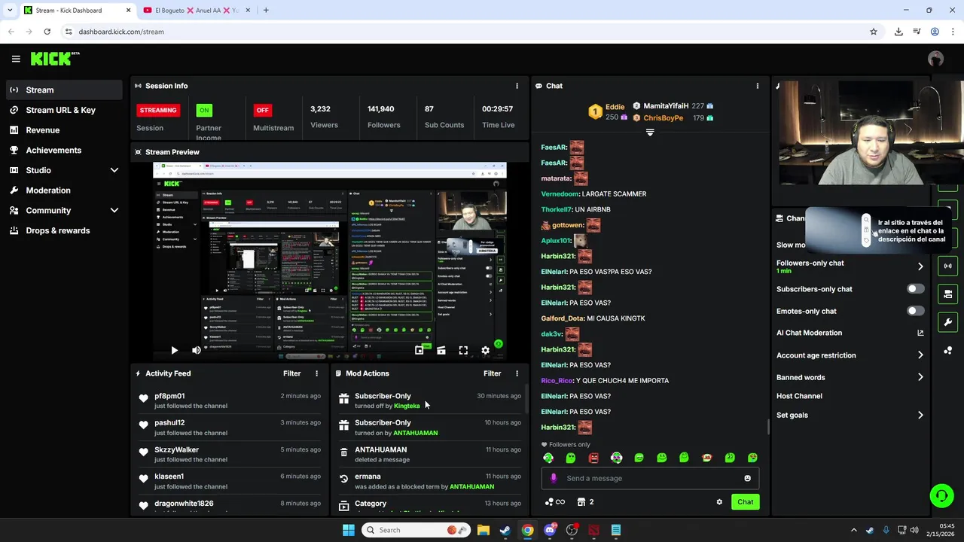Open Activity Feed Filter

coord(291,373)
